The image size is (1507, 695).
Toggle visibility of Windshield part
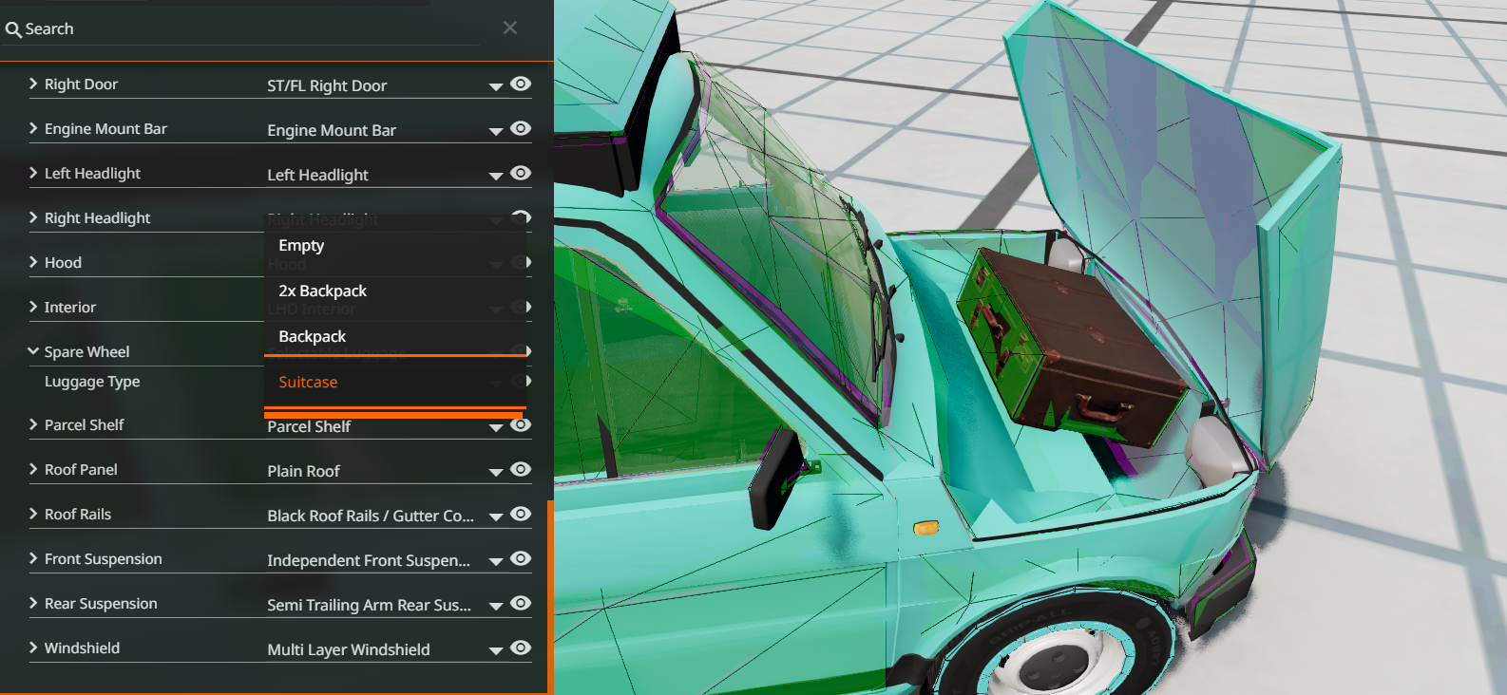pos(521,648)
